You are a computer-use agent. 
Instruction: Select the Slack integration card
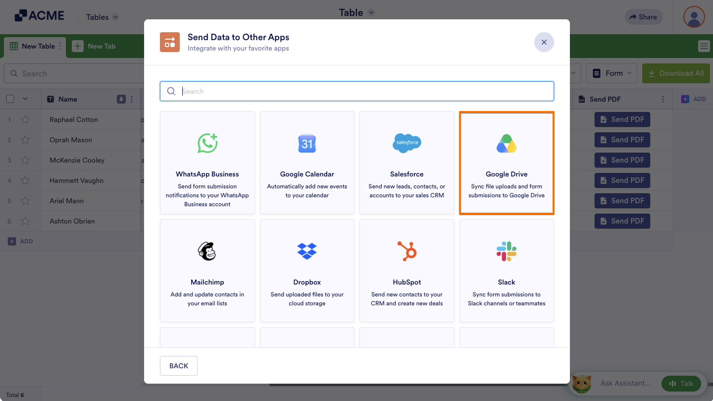pyautogui.click(x=507, y=271)
